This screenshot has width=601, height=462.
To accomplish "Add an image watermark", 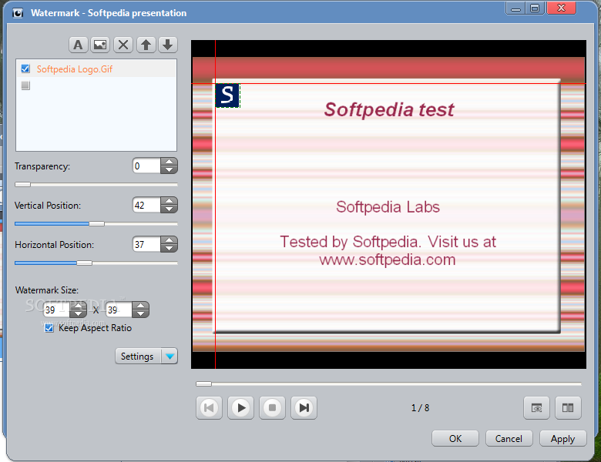I will pyautogui.click(x=100, y=45).
